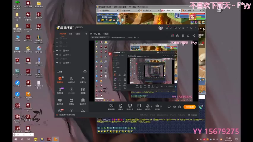Image resolution: width=253 pixels, height=142 pixels.
Task: Hide the 文本 1 layer via eye icon
Action: pos(57,55)
